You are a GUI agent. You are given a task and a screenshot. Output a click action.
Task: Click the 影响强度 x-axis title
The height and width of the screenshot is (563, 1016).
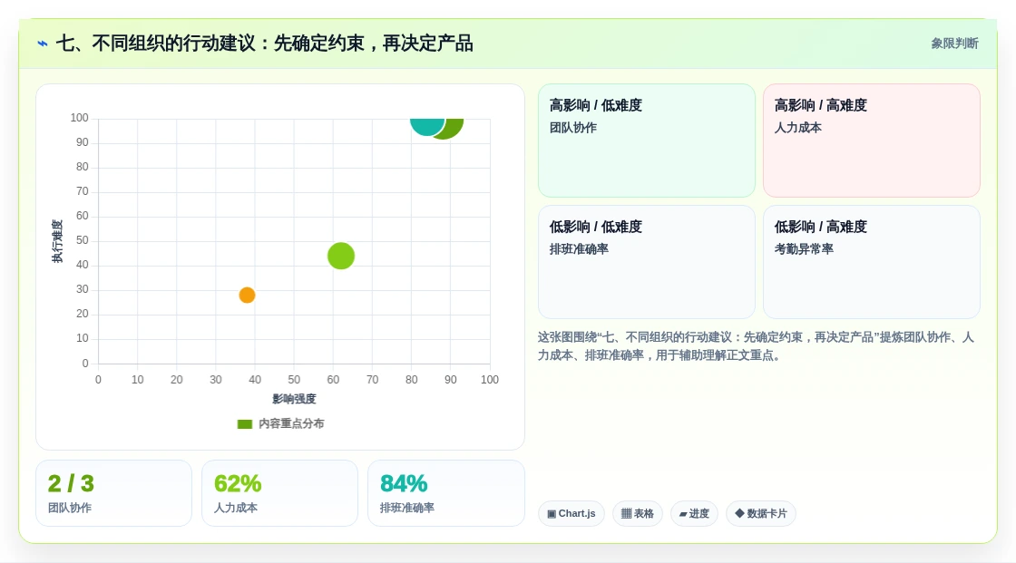(x=294, y=399)
